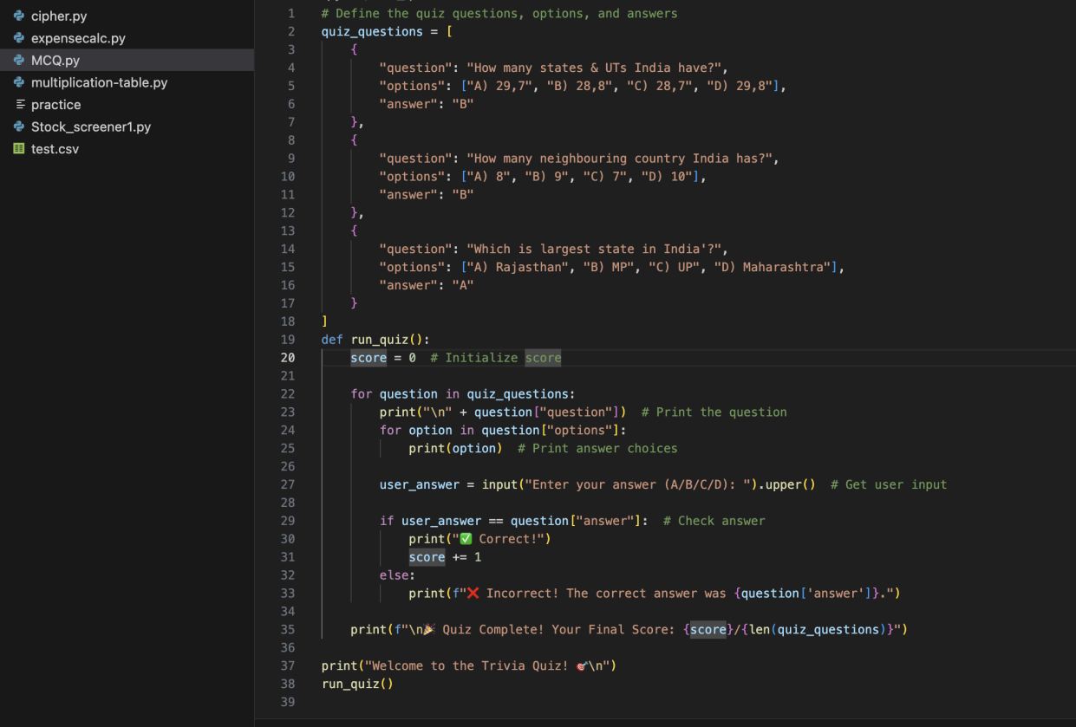Select the MCQ.py file name
The height and width of the screenshot is (727, 1076).
(x=55, y=61)
